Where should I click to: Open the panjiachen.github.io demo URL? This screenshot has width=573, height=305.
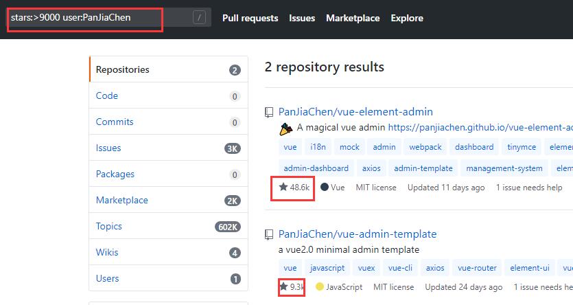pyautogui.click(x=480, y=127)
